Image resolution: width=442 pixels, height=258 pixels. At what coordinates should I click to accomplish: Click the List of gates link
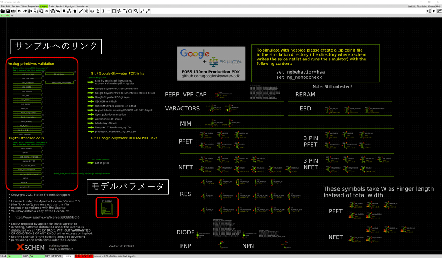pyautogui.click(x=102, y=163)
